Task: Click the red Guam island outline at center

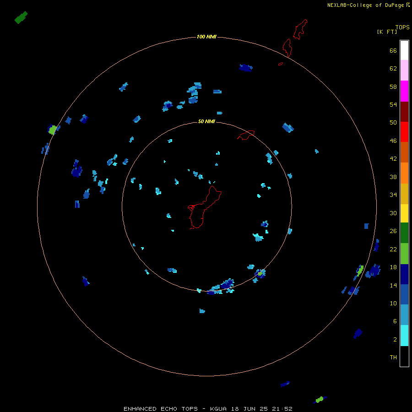Action: click(205, 207)
